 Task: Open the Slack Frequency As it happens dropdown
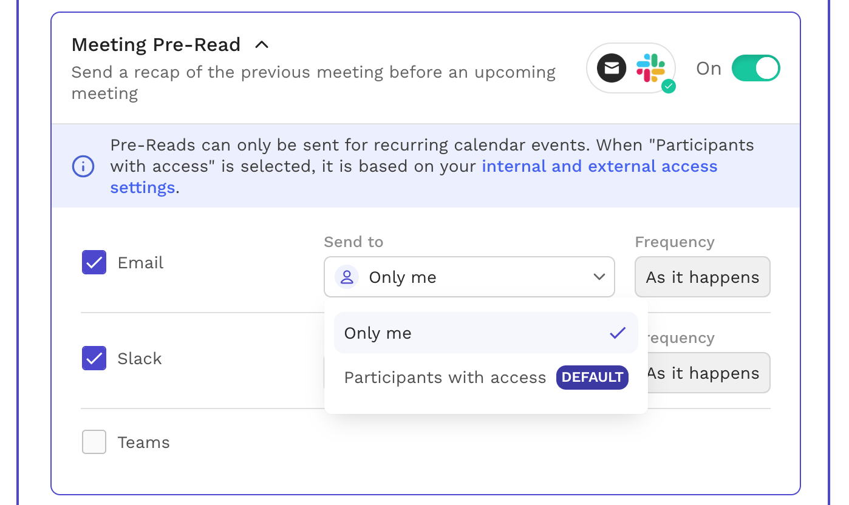click(x=709, y=373)
